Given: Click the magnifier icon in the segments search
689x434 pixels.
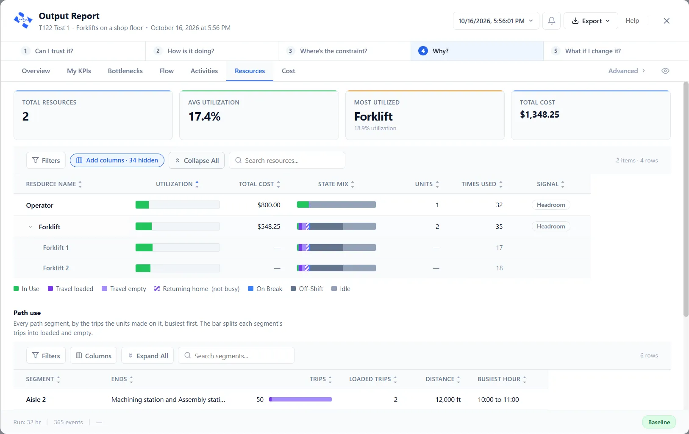Looking at the screenshot, I should [x=187, y=356].
